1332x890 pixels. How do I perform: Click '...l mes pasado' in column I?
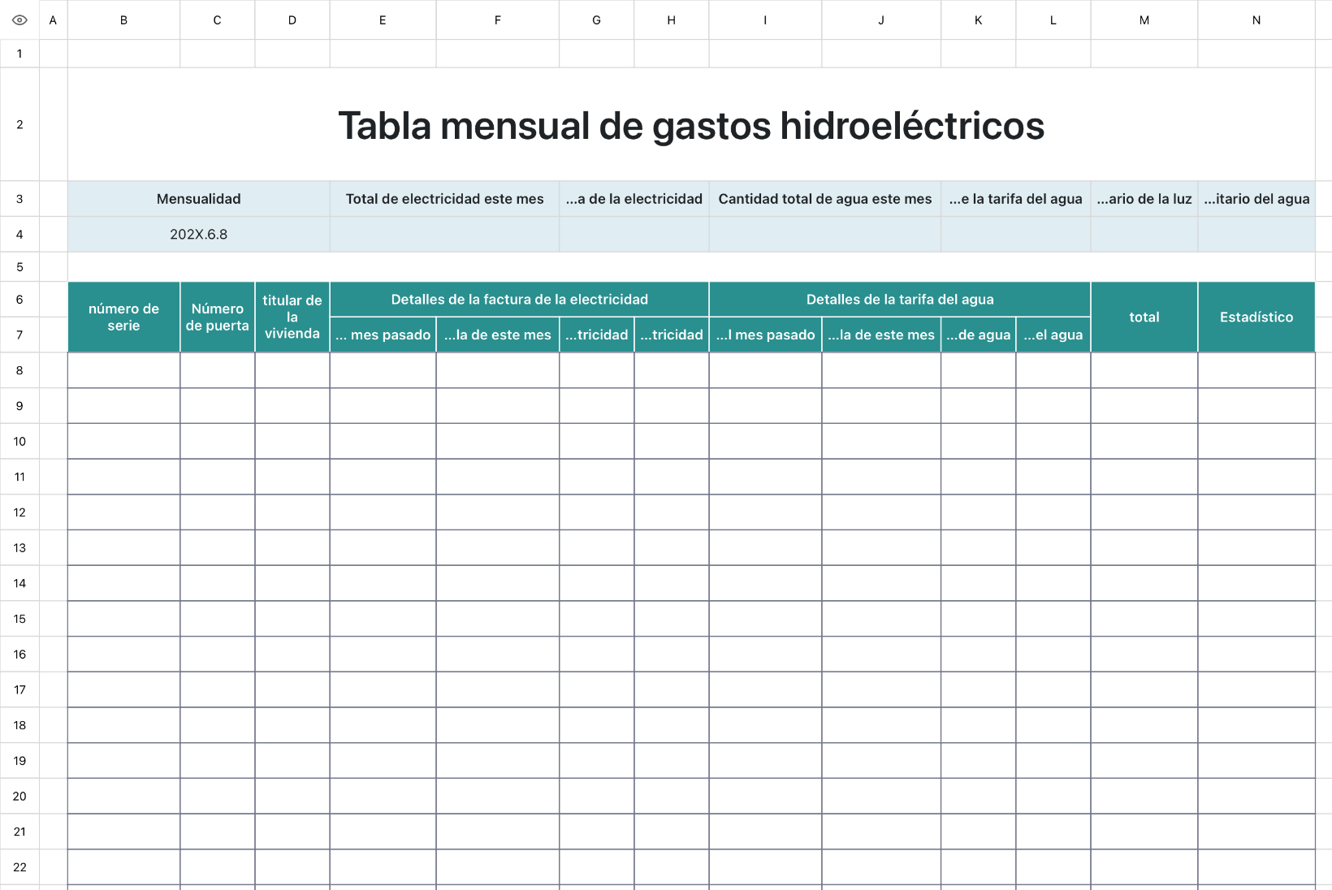765,335
